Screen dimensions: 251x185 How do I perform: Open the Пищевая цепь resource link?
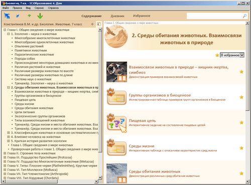[x=142, y=120]
